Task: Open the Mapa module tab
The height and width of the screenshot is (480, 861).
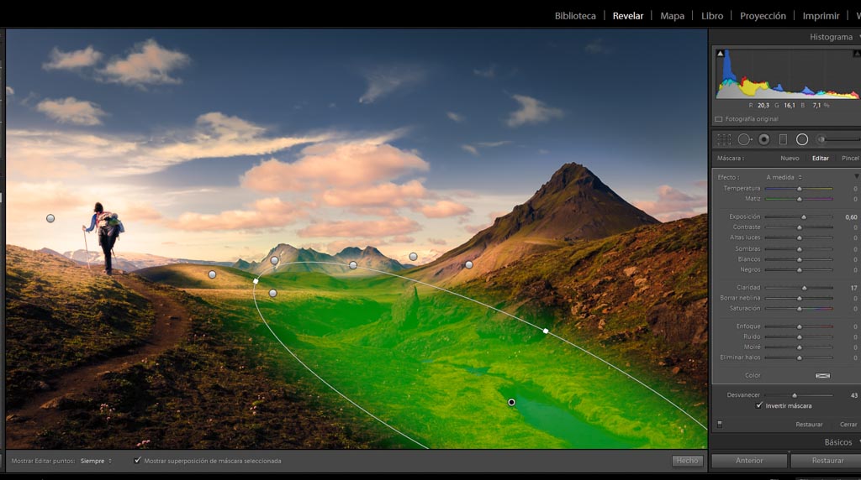Action: click(672, 16)
